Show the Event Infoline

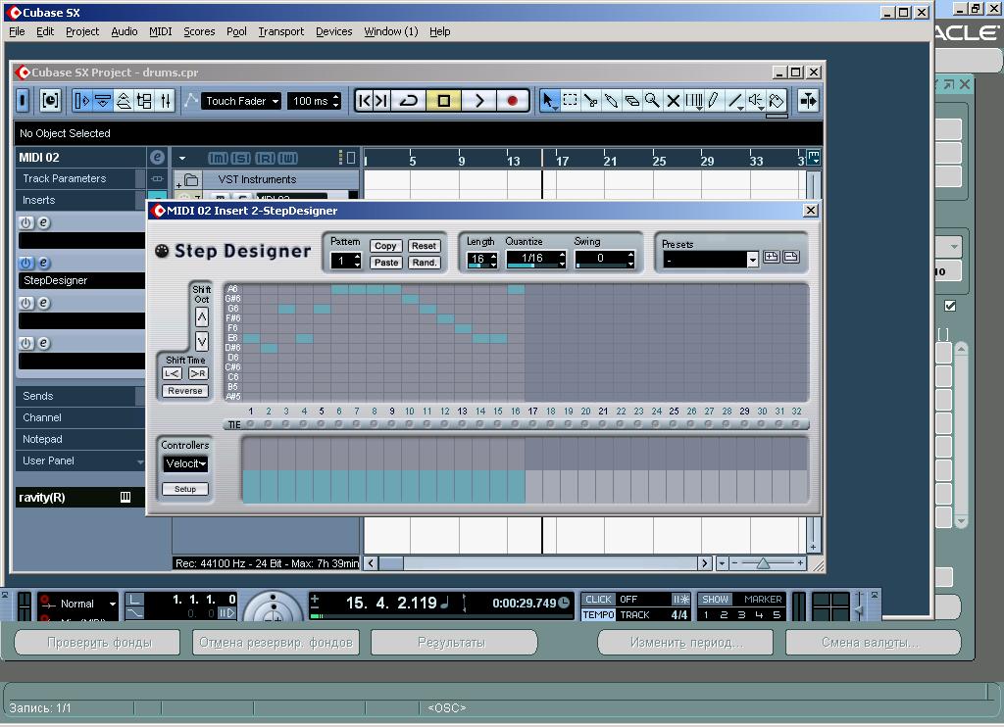[102, 101]
